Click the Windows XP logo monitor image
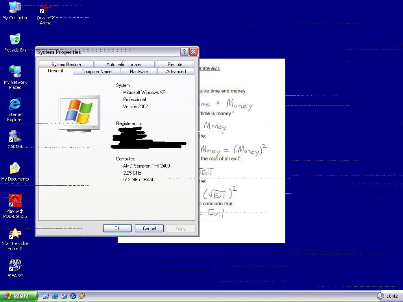Image resolution: width=403 pixels, height=302 pixels. [79, 113]
